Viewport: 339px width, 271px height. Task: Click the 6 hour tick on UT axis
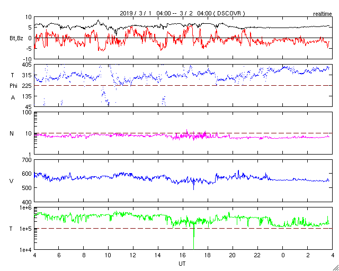(59, 255)
